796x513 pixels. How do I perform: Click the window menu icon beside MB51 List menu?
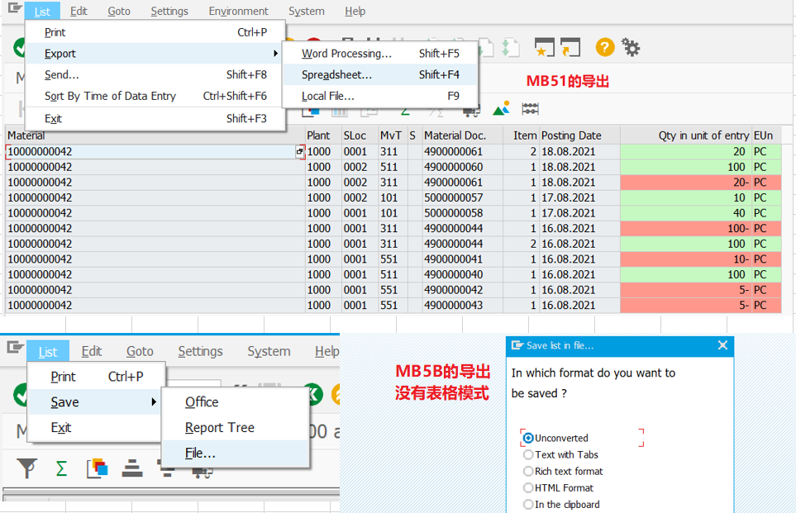point(15,8)
